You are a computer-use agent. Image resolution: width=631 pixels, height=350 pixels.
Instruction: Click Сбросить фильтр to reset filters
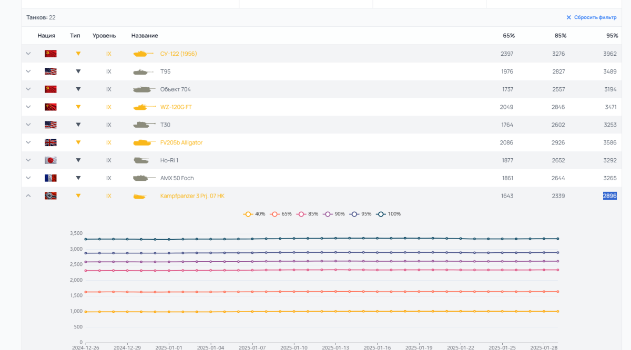pyautogui.click(x=592, y=17)
